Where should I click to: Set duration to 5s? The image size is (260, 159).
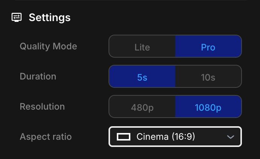point(142,77)
